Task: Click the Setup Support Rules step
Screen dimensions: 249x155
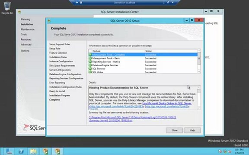Action: (60, 44)
